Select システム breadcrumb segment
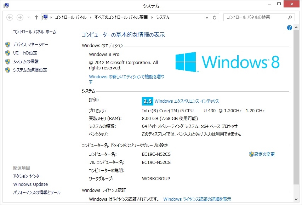 click(x=163, y=17)
